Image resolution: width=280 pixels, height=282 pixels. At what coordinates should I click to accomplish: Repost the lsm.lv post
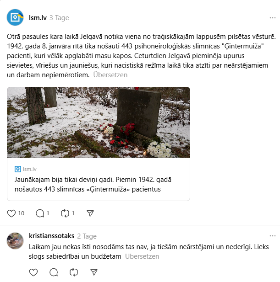(65, 213)
